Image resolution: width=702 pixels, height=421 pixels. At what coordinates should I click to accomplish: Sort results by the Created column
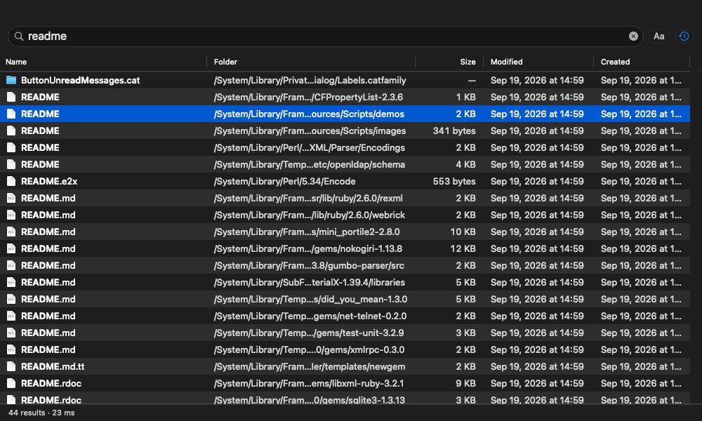point(615,62)
